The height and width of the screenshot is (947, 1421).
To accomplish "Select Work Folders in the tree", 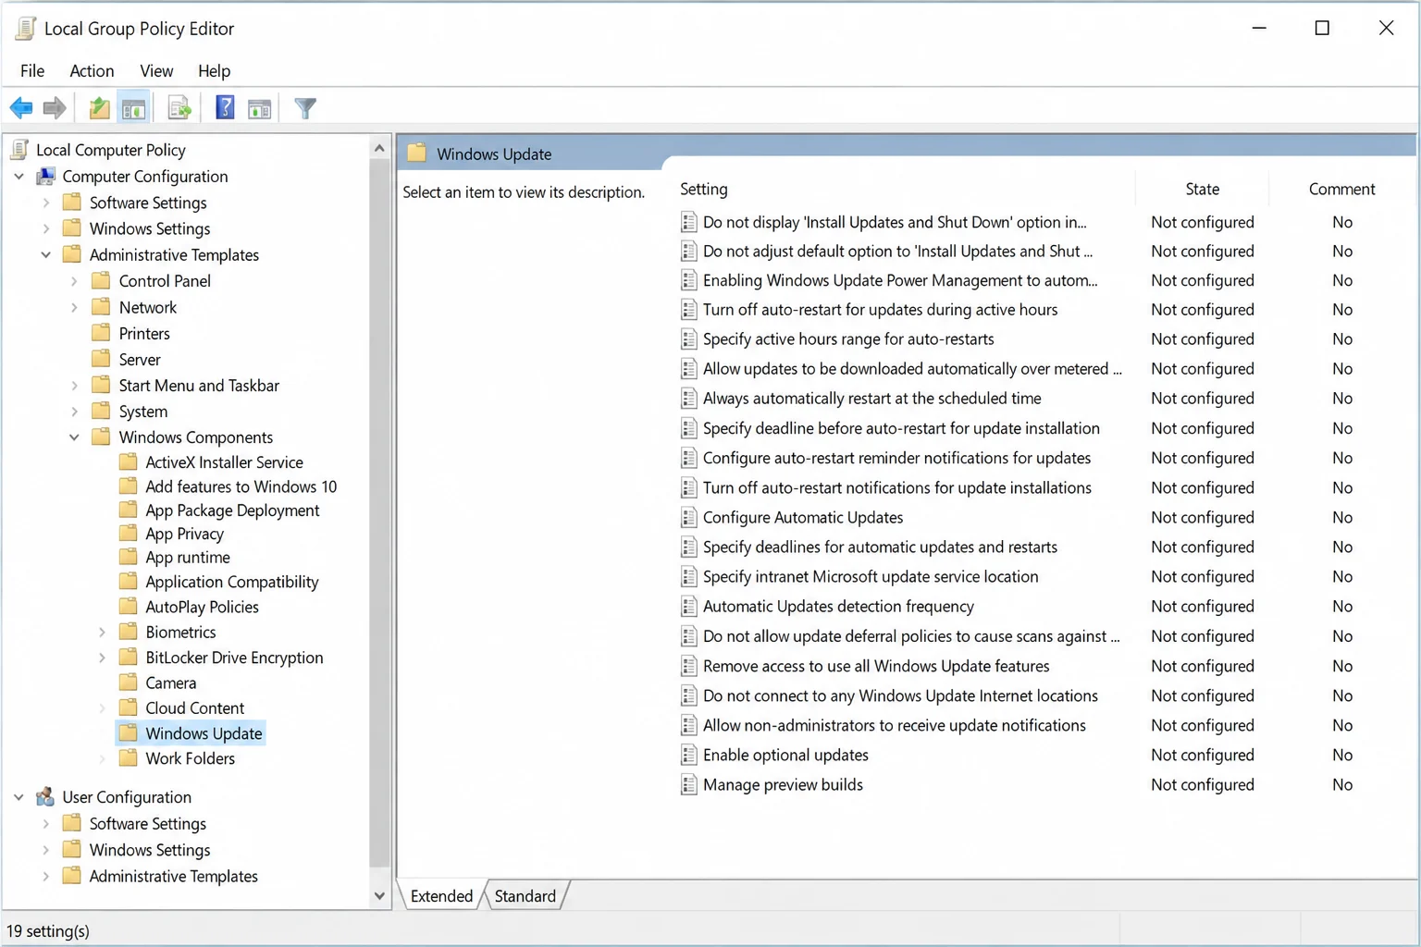I will coord(190,757).
